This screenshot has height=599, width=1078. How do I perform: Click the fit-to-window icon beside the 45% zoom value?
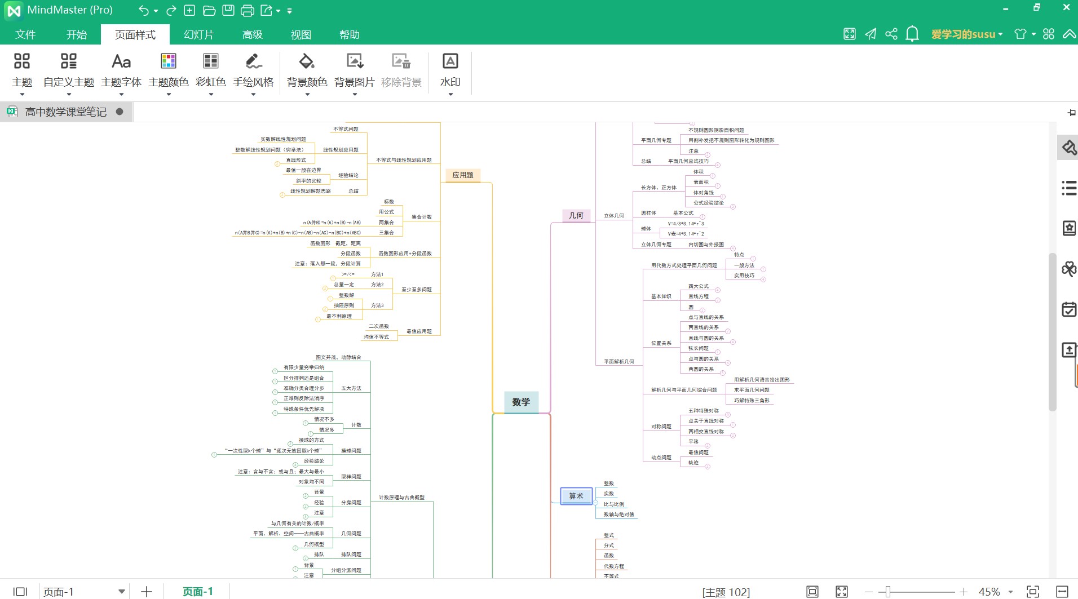1033,592
